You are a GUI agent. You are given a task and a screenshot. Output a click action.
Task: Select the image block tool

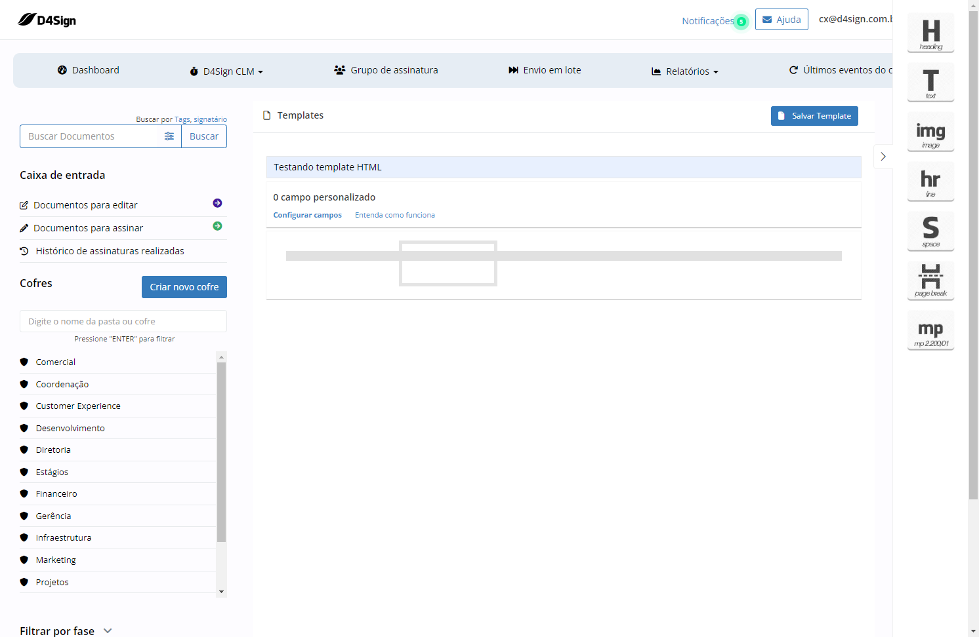point(930,132)
